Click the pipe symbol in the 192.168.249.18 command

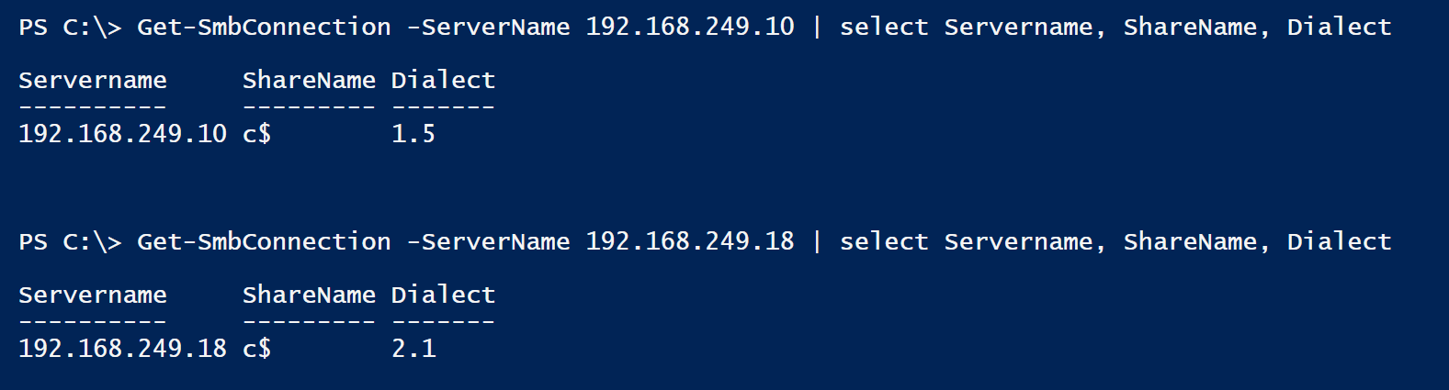(817, 242)
